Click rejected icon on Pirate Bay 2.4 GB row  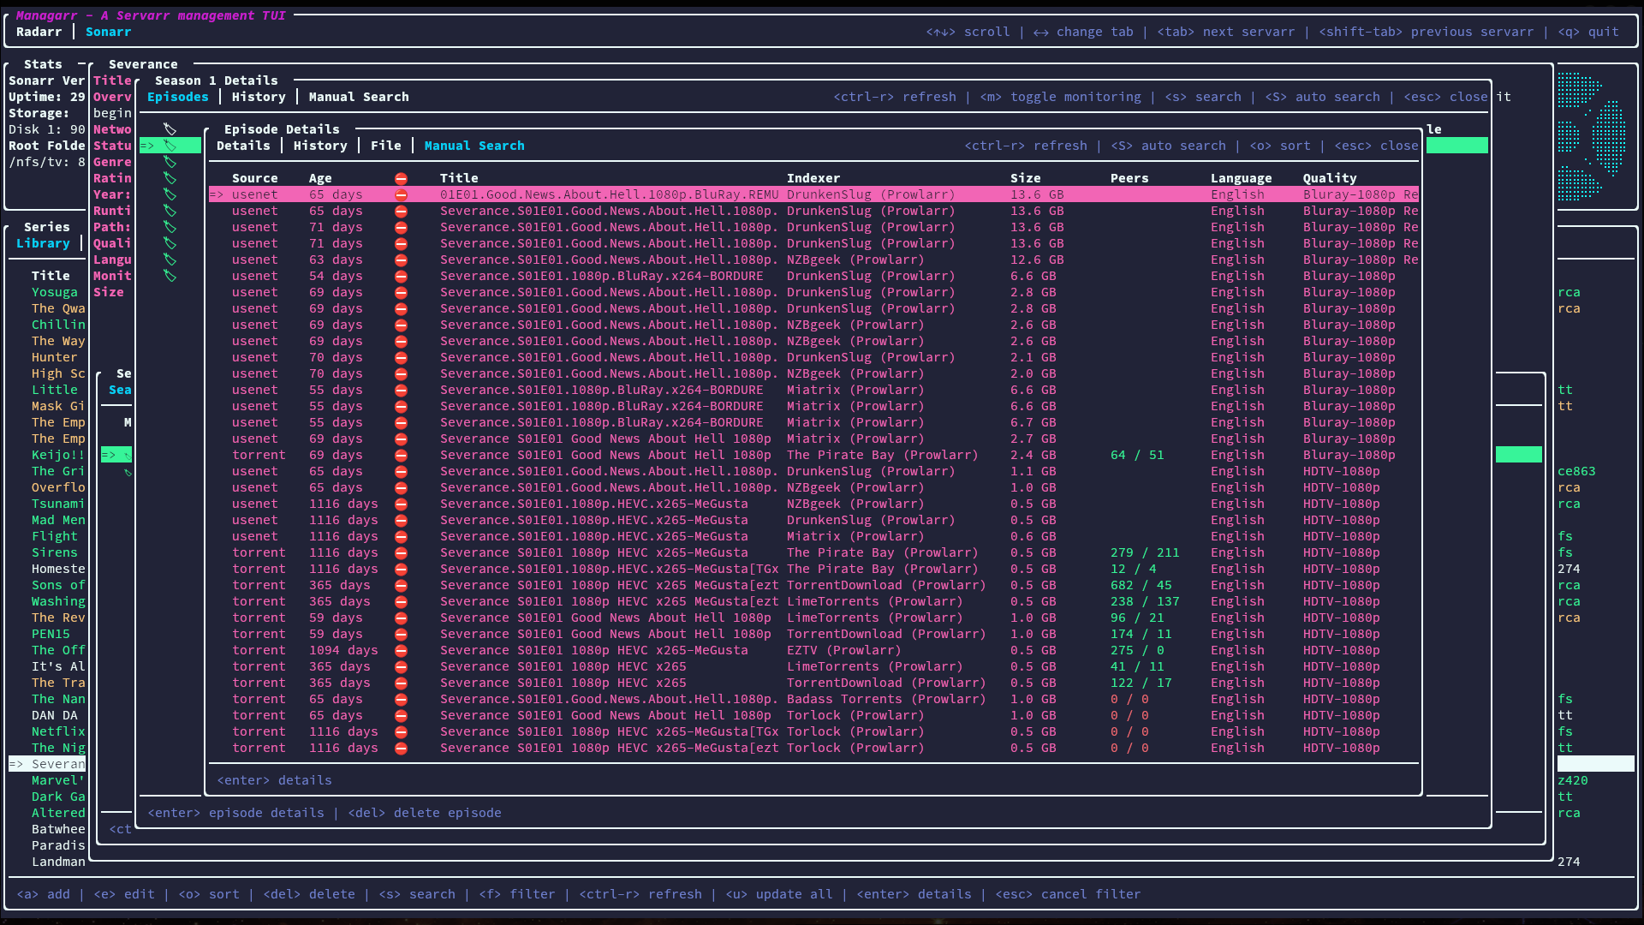coord(401,455)
